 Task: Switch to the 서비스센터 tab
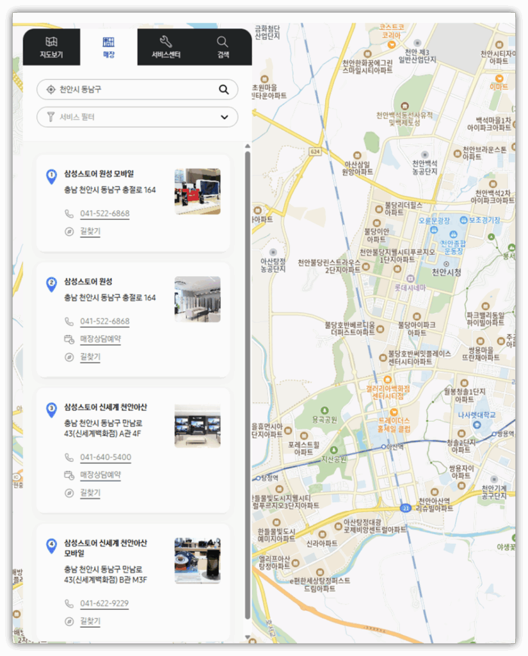click(x=166, y=47)
